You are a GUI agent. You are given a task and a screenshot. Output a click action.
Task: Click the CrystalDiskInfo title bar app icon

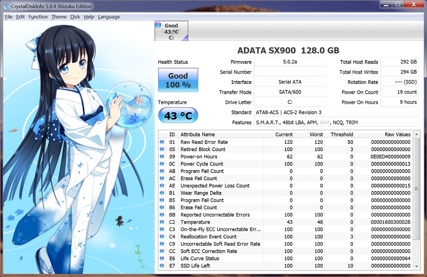click(6, 6)
